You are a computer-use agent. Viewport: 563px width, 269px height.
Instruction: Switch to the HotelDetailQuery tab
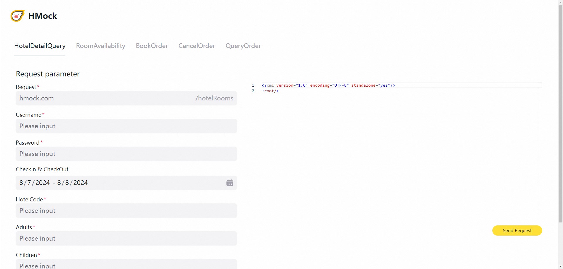click(40, 46)
